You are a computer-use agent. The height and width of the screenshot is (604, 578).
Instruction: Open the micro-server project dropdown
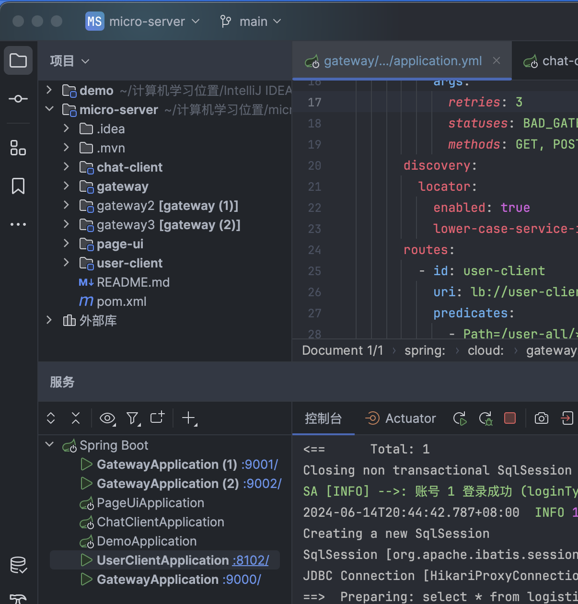(154, 22)
